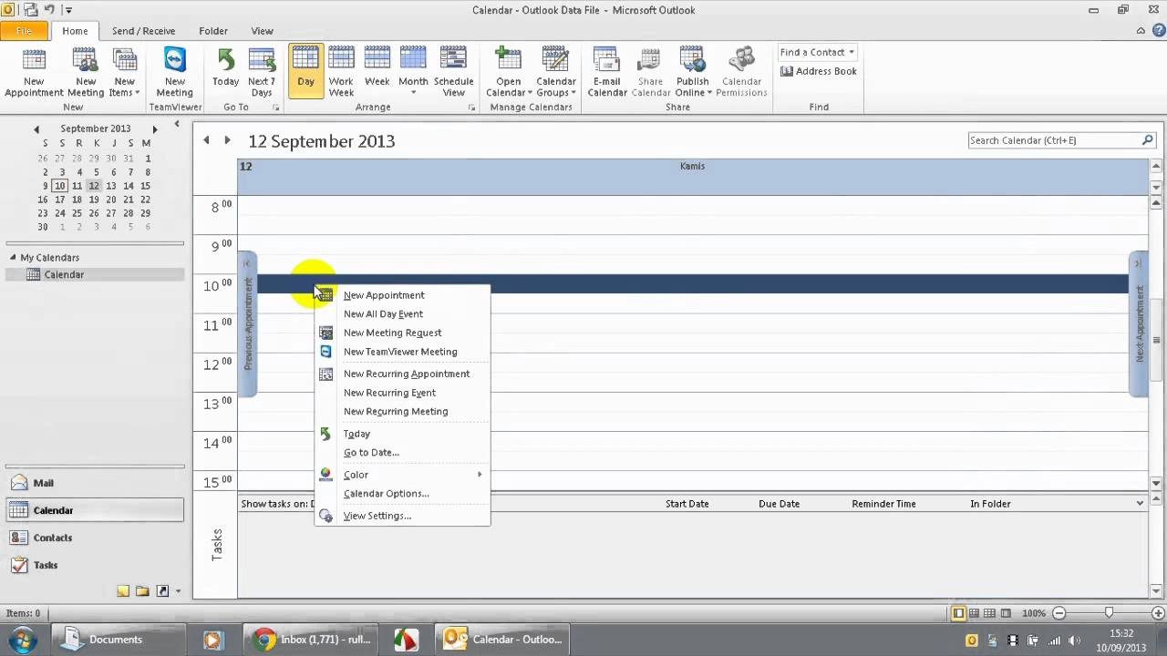
Task: Switch to View ribbon tab
Action: click(262, 31)
